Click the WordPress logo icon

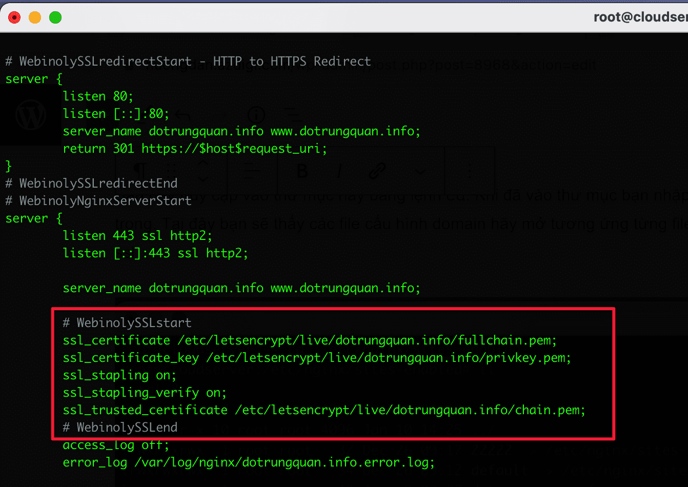click(31, 115)
